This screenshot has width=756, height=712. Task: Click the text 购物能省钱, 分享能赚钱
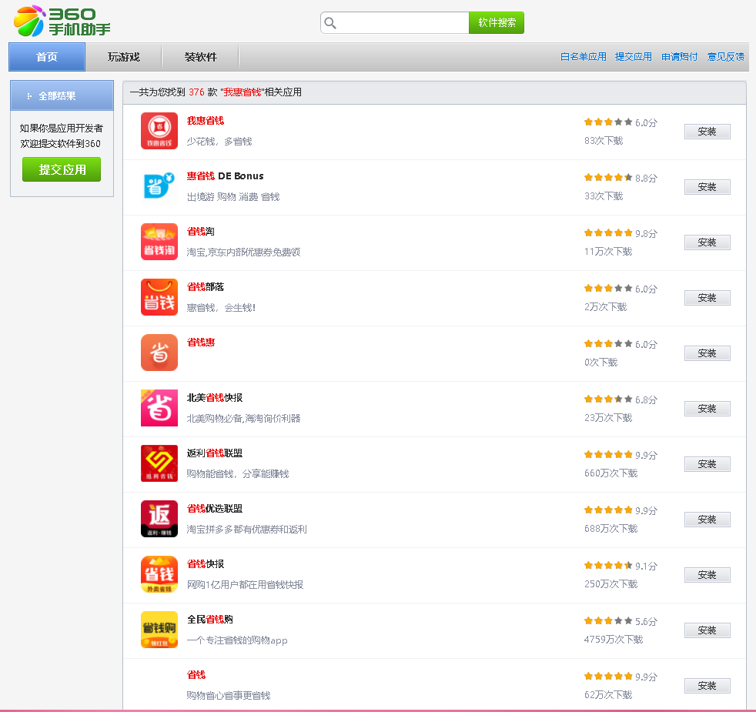coord(238,474)
